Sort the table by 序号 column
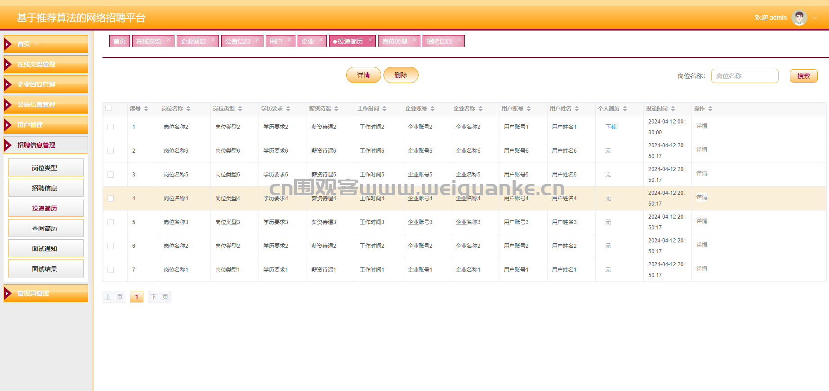Viewport: 829px width, 391px height. (146, 109)
